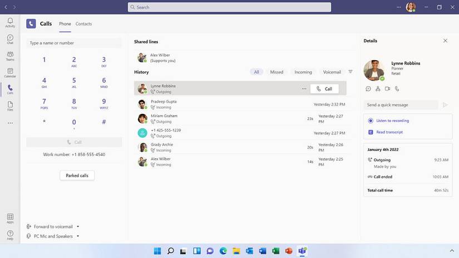Filter history by Incoming calls
Image resolution: width=459 pixels, height=258 pixels.
[303, 72]
